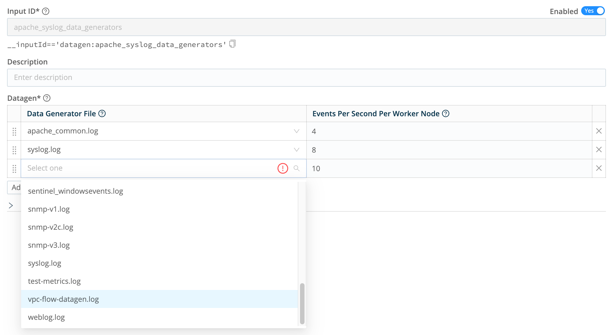Expand the collapsed section below the table
Viewport: 613px width, 335px height.
[11, 205]
